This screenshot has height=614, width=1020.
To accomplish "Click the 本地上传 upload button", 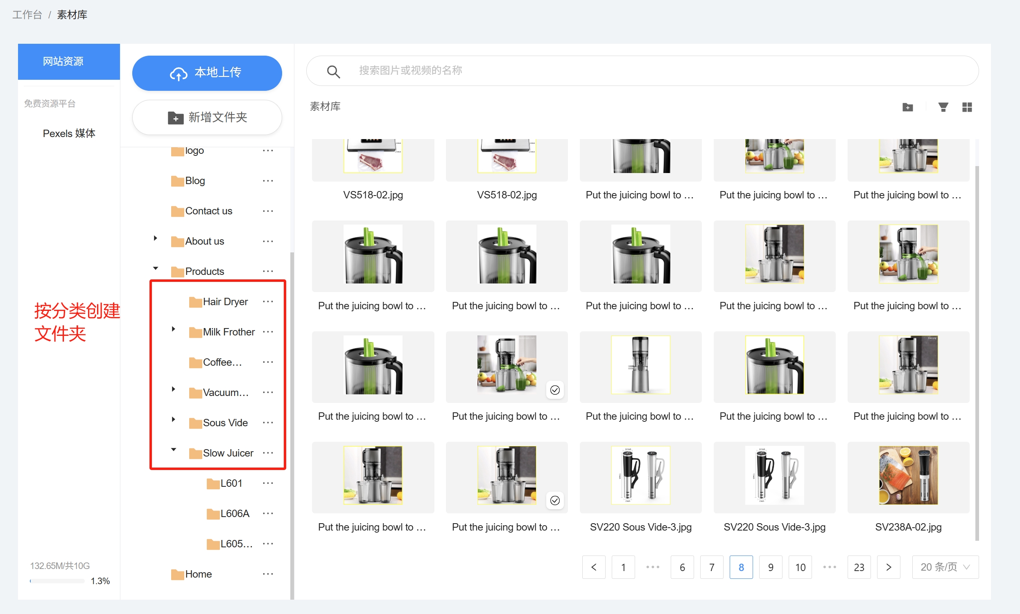I will click(x=206, y=73).
